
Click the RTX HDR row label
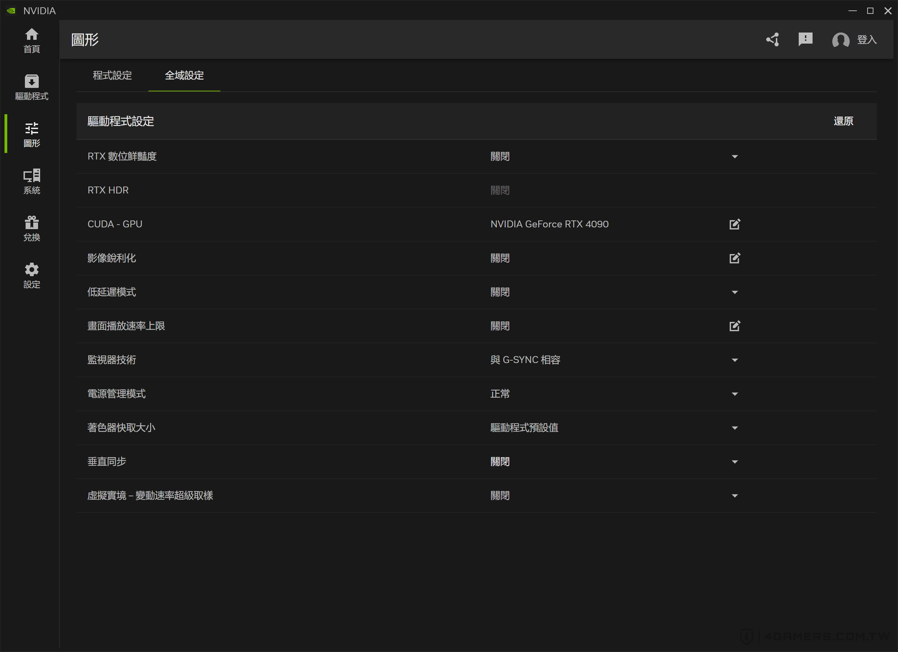[108, 190]
